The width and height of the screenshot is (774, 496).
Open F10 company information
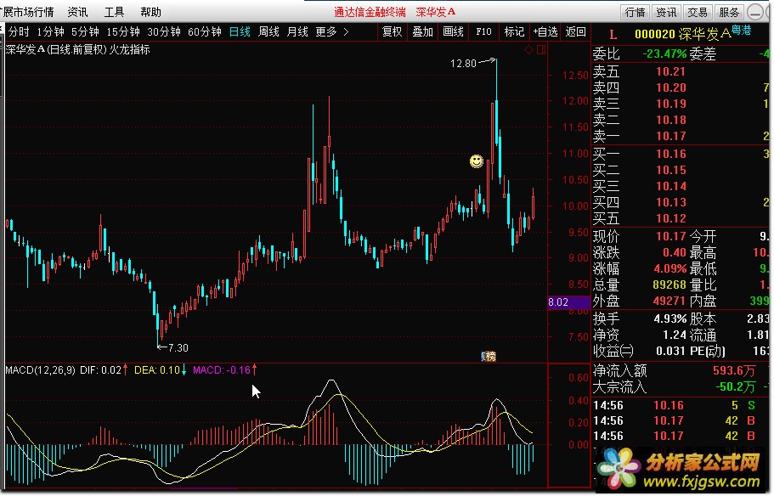483,32
